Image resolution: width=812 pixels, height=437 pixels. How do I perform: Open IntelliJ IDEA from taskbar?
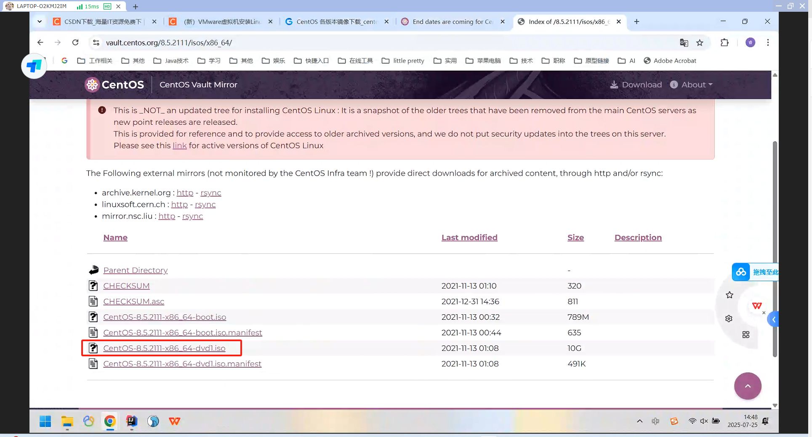(132, 421)
